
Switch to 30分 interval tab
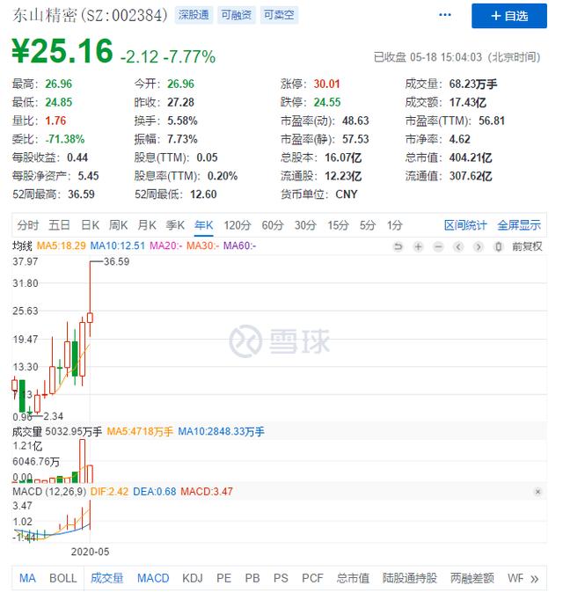(x=305, y=225)
